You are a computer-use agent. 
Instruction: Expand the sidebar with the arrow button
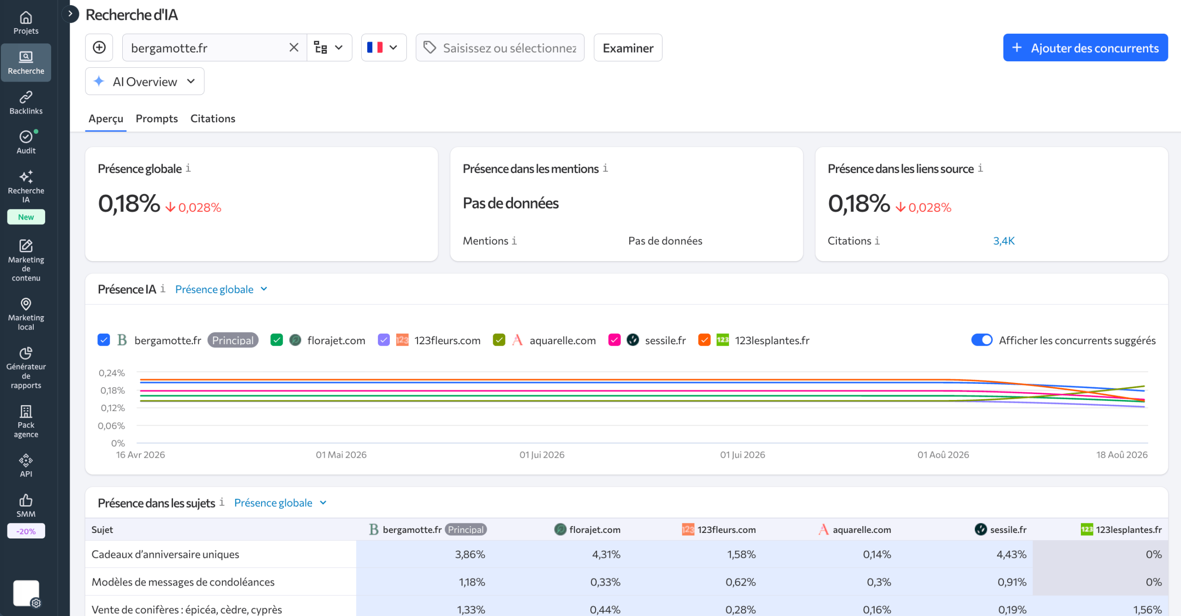pos(70,14)
